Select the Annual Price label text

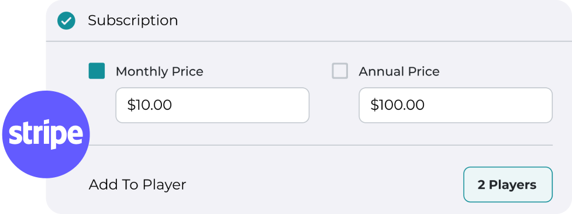click(399, 71)
